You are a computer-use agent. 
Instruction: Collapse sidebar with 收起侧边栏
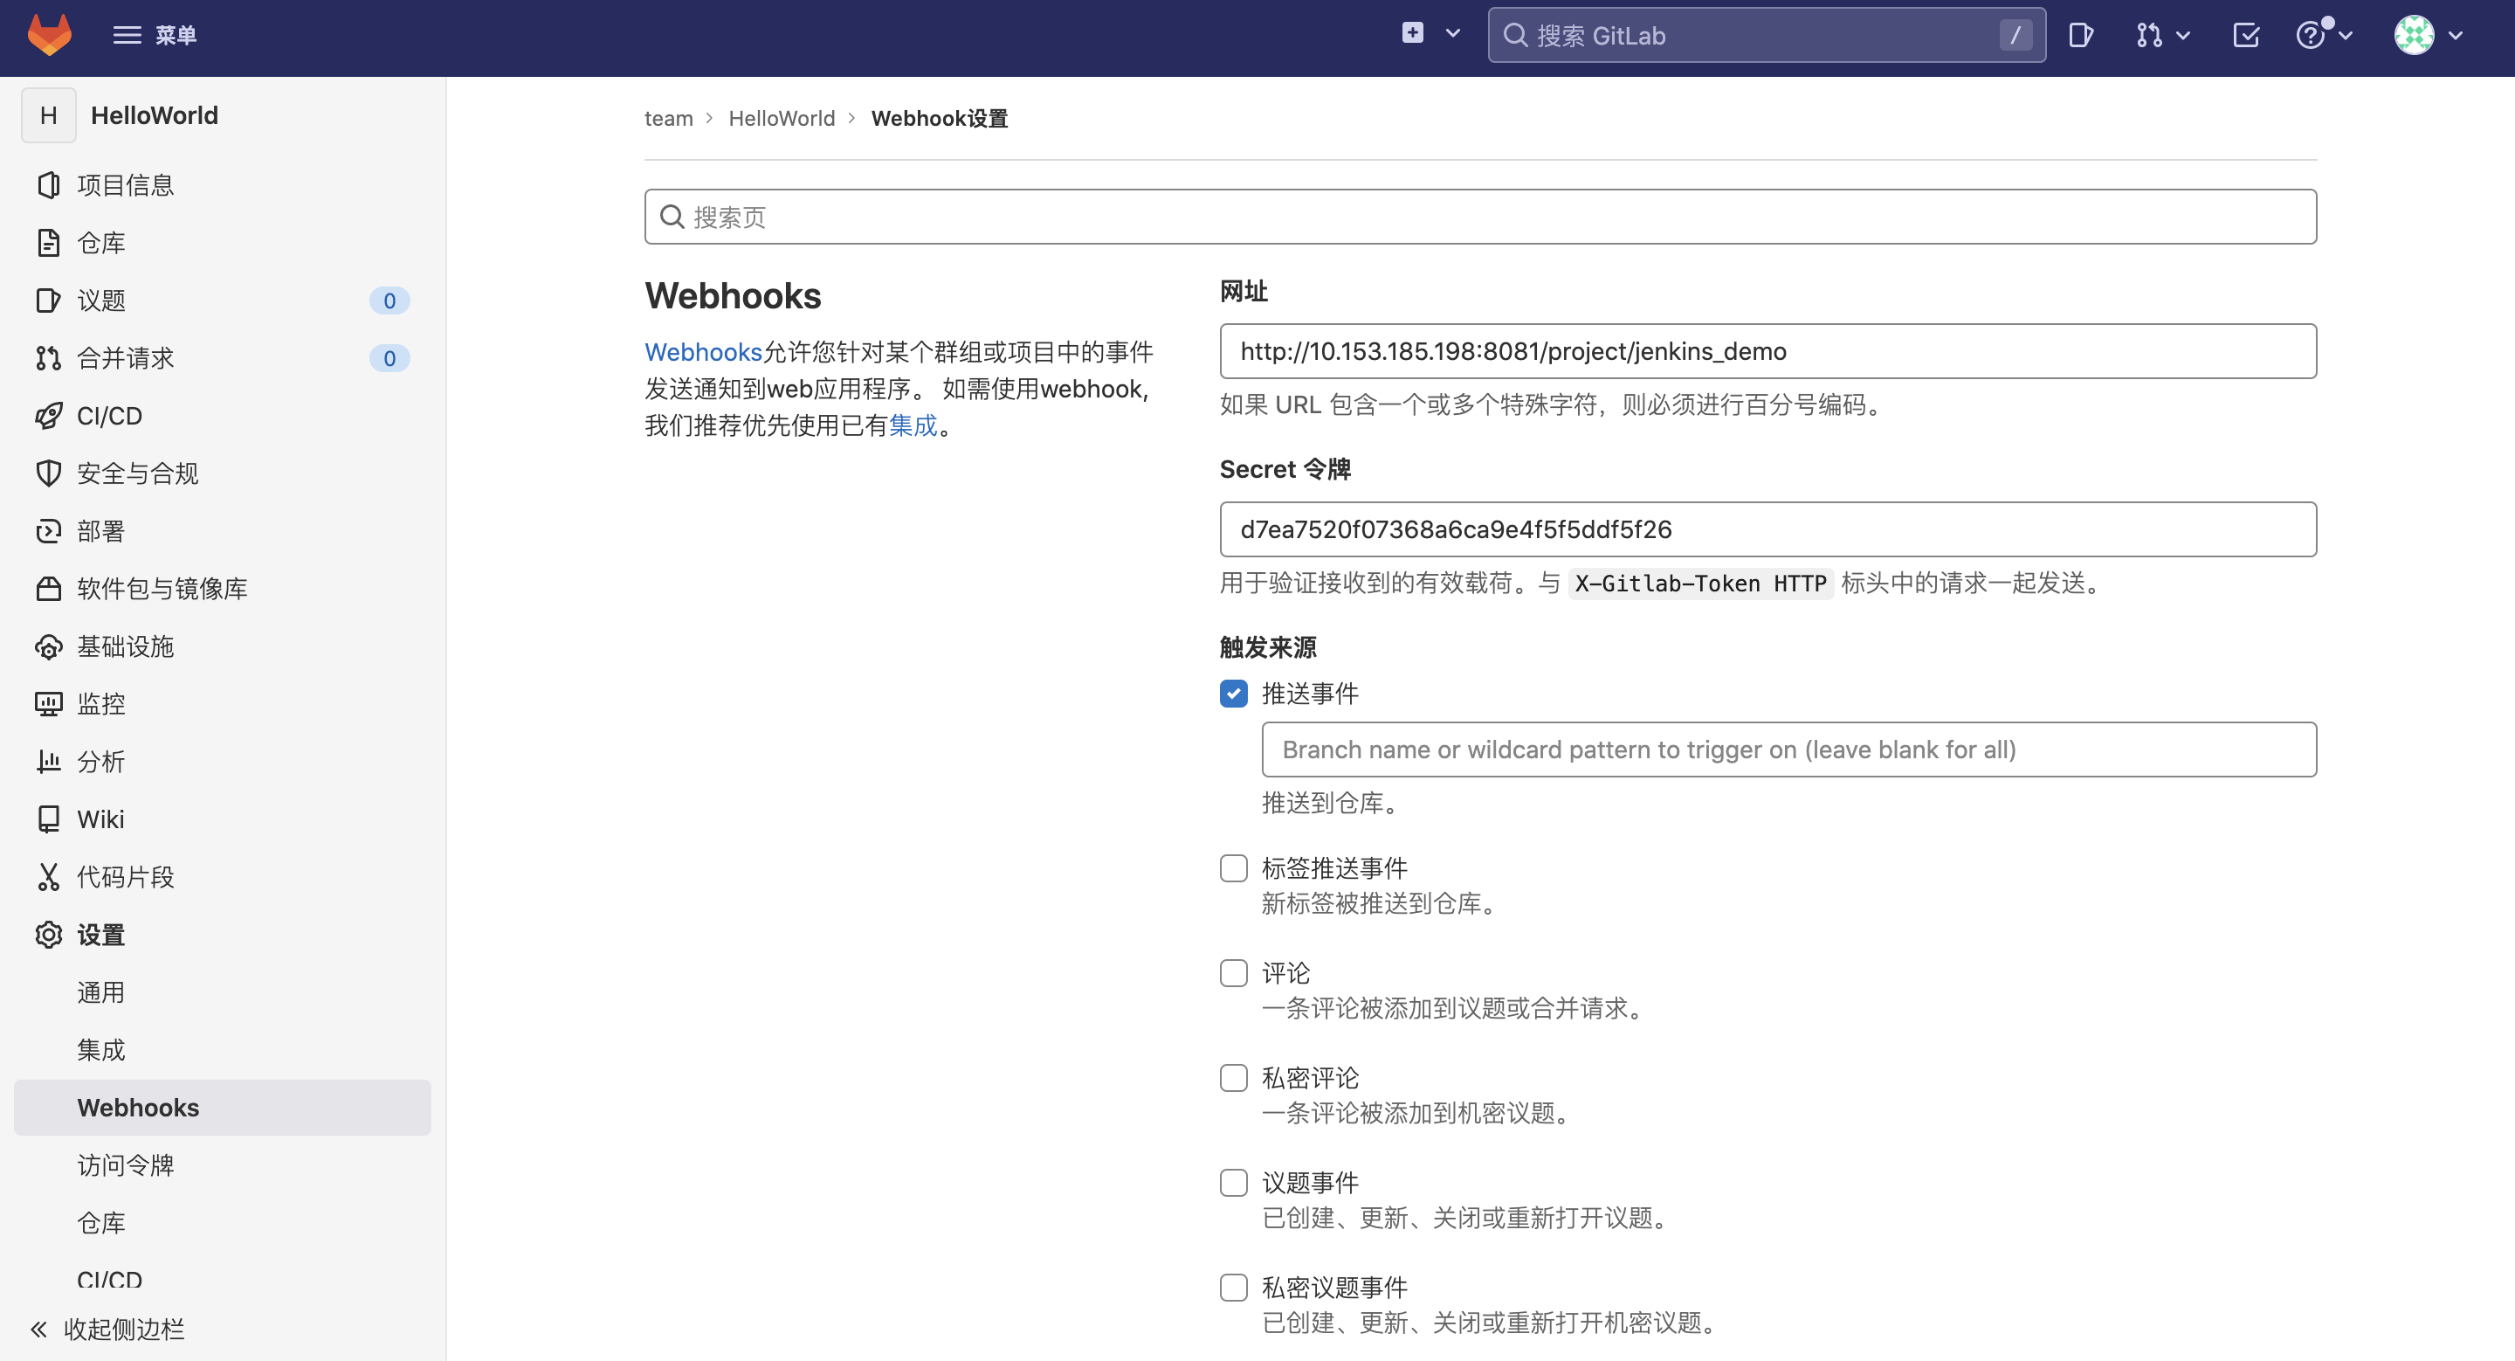coord(107,1329)
